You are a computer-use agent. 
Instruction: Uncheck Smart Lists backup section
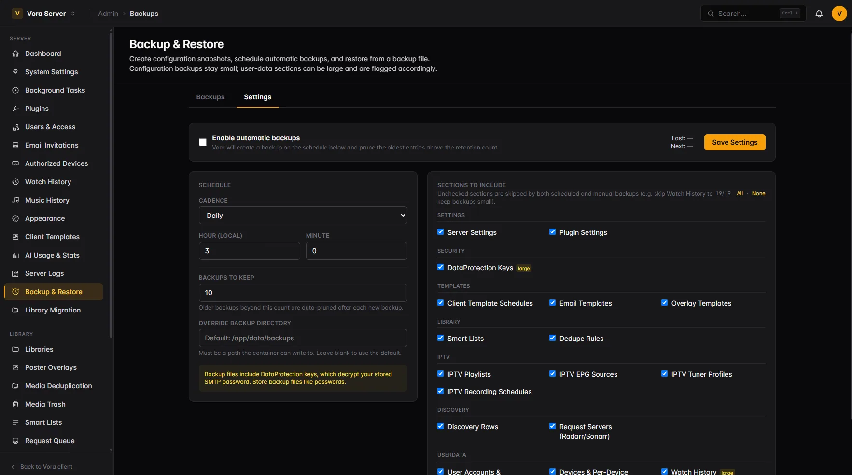coord(441,338)
